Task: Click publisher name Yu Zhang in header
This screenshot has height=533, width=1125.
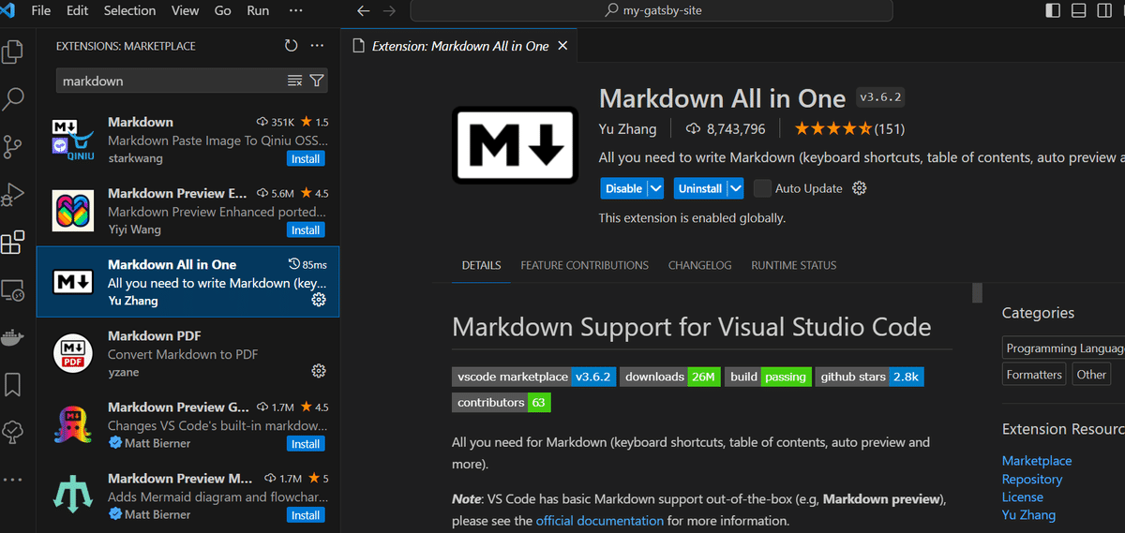Action: (628, 129)
